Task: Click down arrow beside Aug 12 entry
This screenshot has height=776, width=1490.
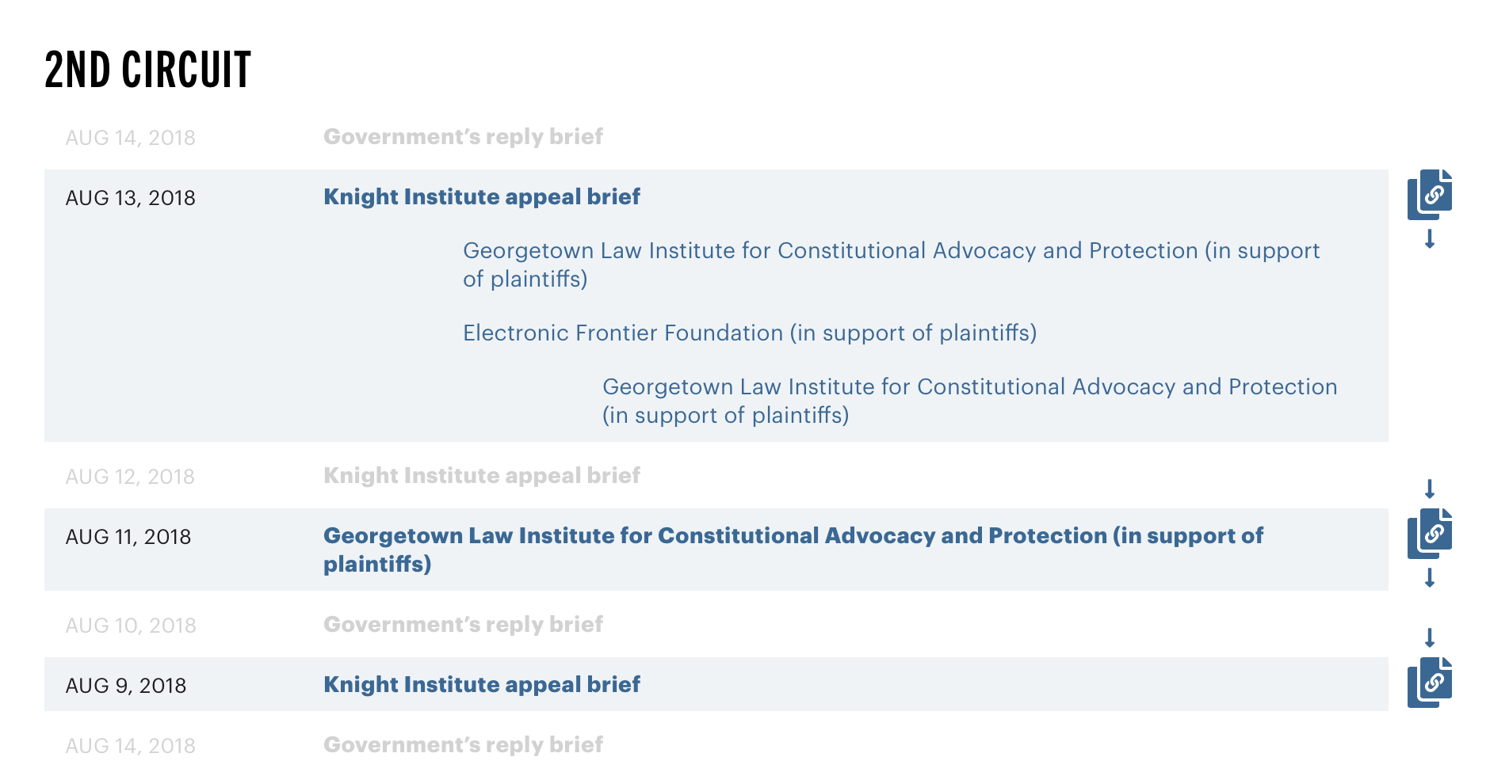Action: point(1430,489)
